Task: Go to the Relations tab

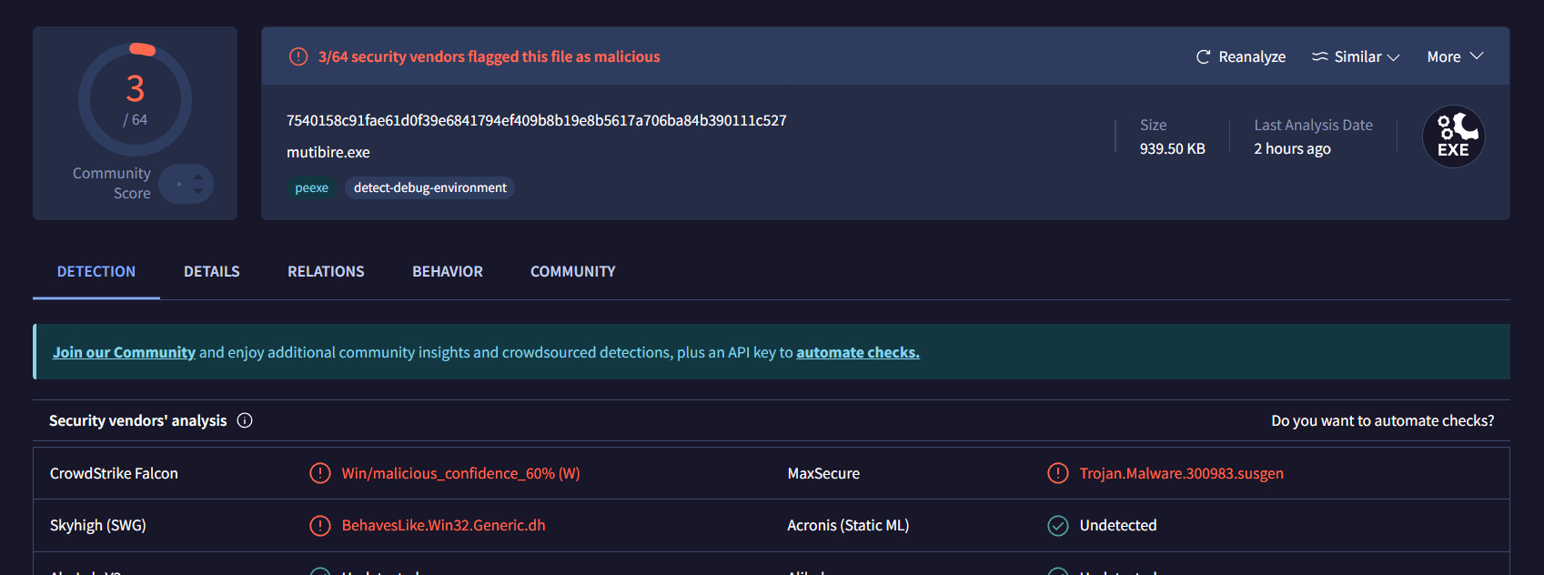Action: coord(326,271)
